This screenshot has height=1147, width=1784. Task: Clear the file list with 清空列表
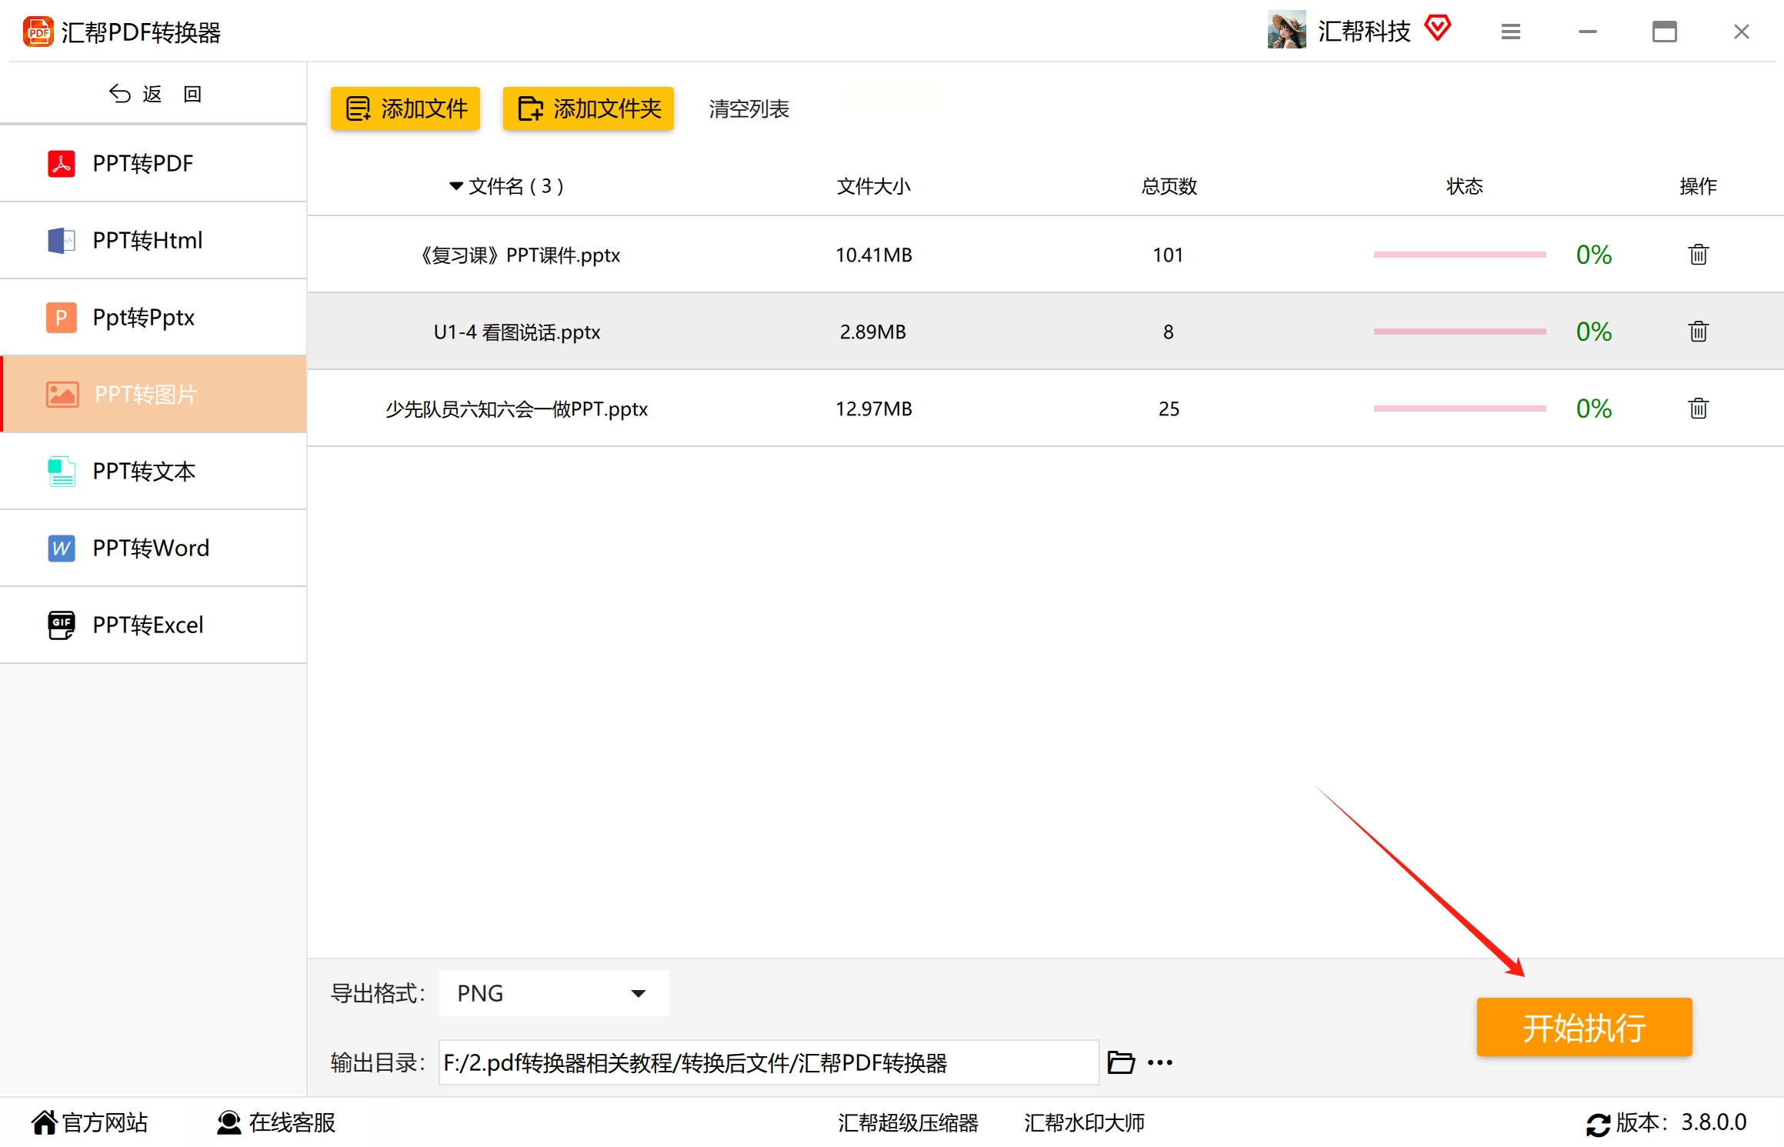coord(749,108)
